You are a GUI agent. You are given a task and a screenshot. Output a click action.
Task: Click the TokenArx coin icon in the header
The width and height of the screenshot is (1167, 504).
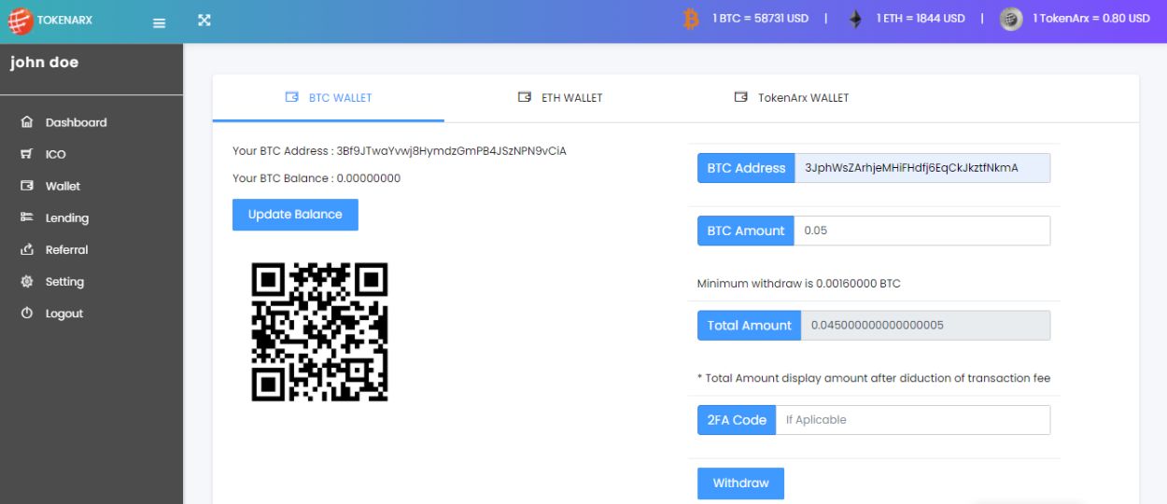(1011, 20)
